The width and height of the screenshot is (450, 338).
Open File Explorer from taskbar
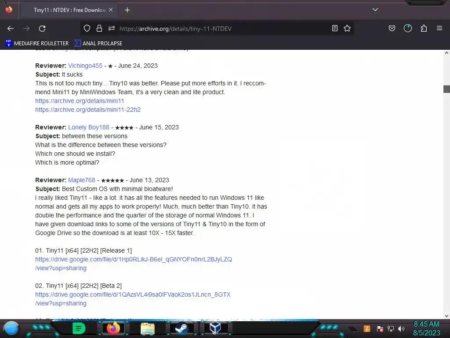(148, 328)
